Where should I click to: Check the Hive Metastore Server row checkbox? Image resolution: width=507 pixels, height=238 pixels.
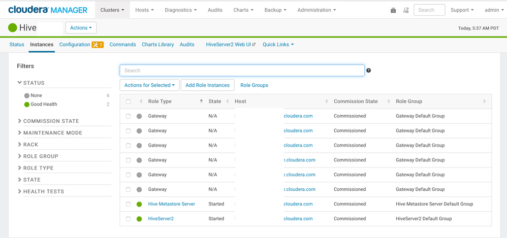129,204
